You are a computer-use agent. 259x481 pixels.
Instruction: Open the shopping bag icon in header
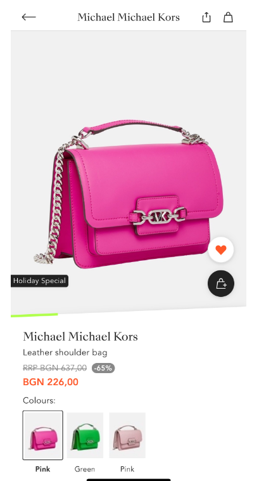[x=228, y=17]
